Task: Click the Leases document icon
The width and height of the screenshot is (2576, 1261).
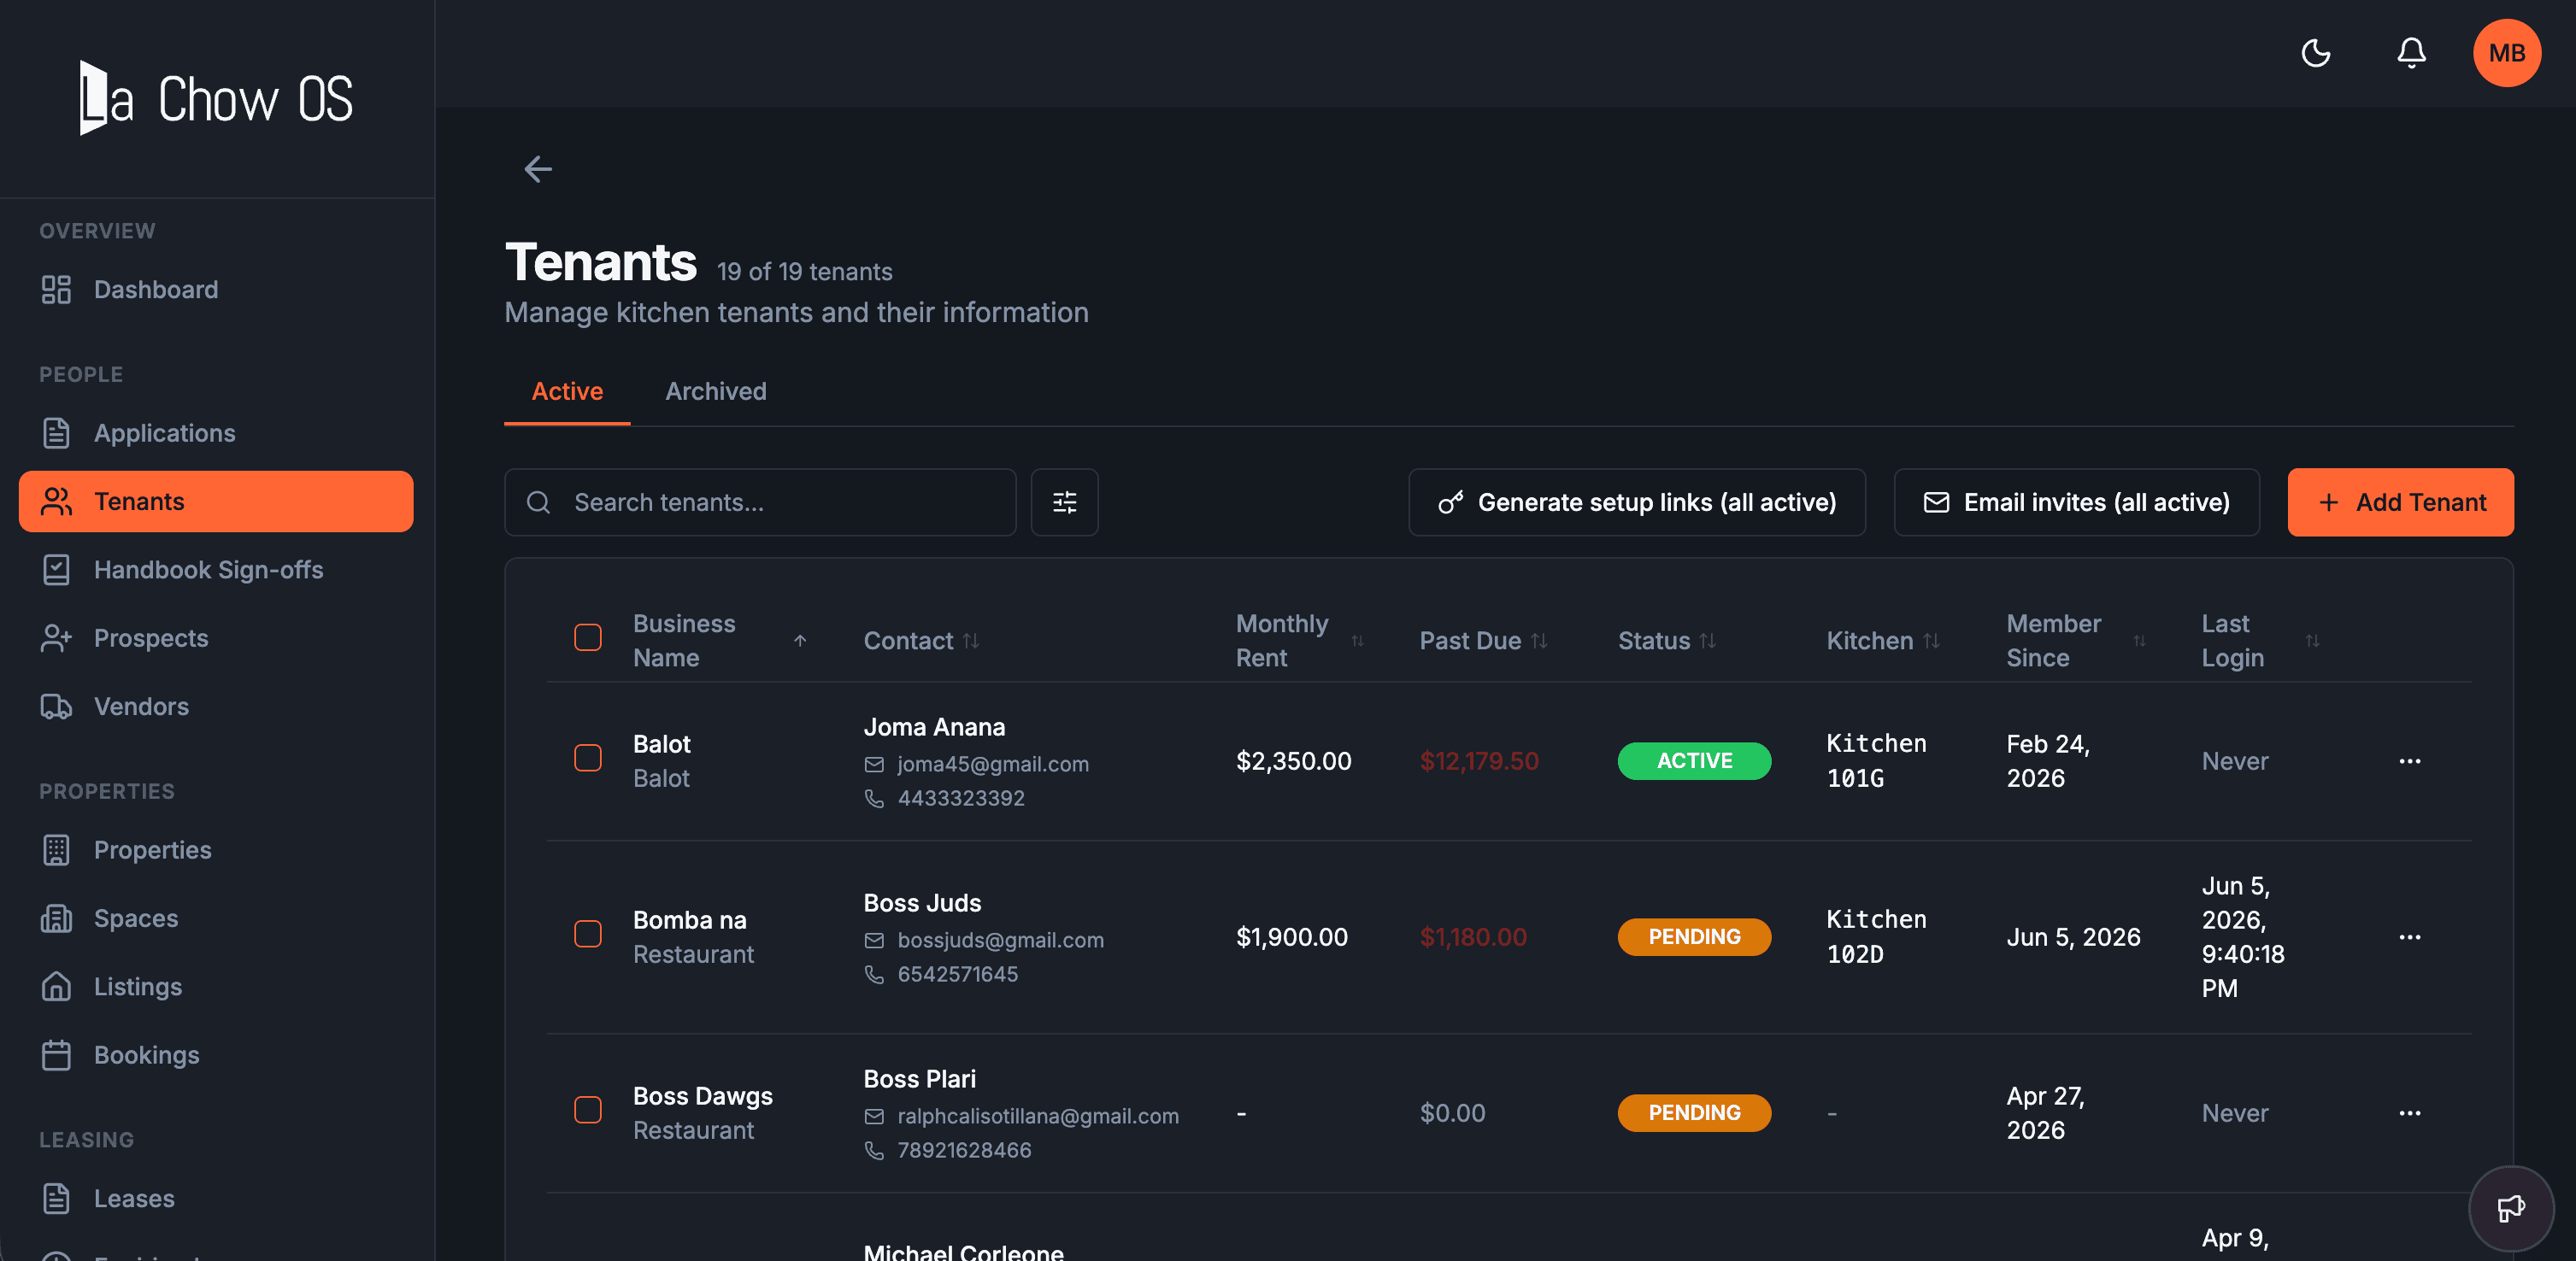Action: (x=56, y=1198)
